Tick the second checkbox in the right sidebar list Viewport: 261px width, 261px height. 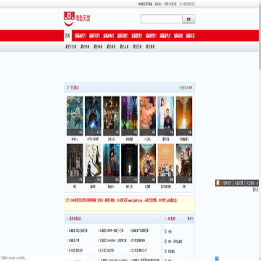(x=165, y=241)
